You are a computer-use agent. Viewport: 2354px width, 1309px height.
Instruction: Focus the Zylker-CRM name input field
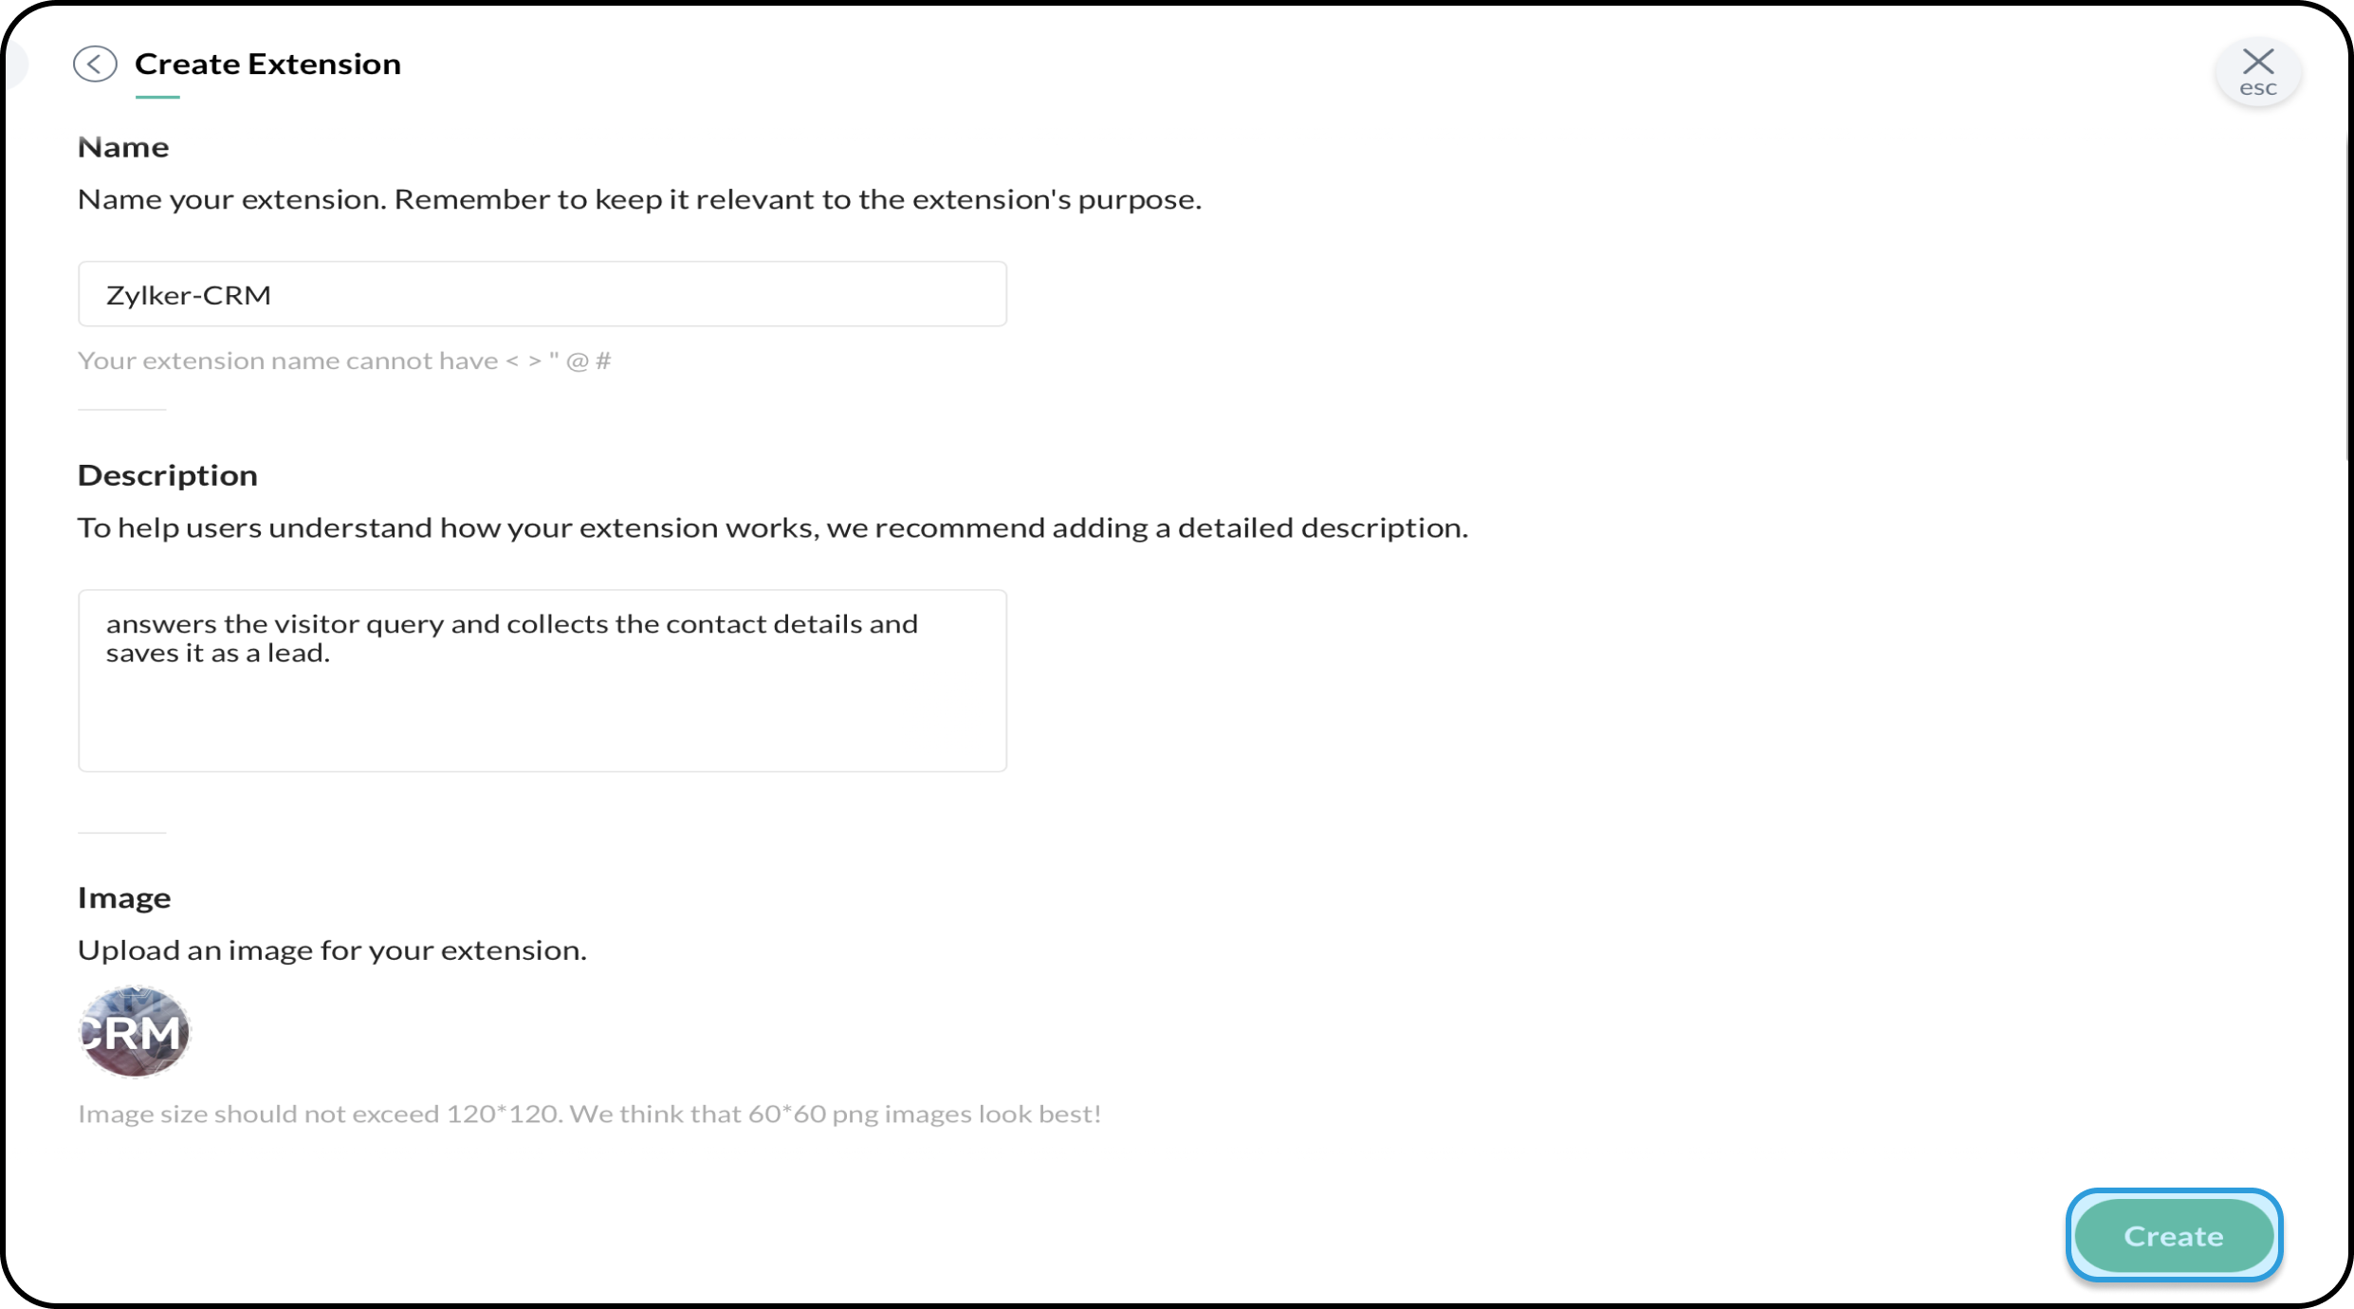[543, 294]
